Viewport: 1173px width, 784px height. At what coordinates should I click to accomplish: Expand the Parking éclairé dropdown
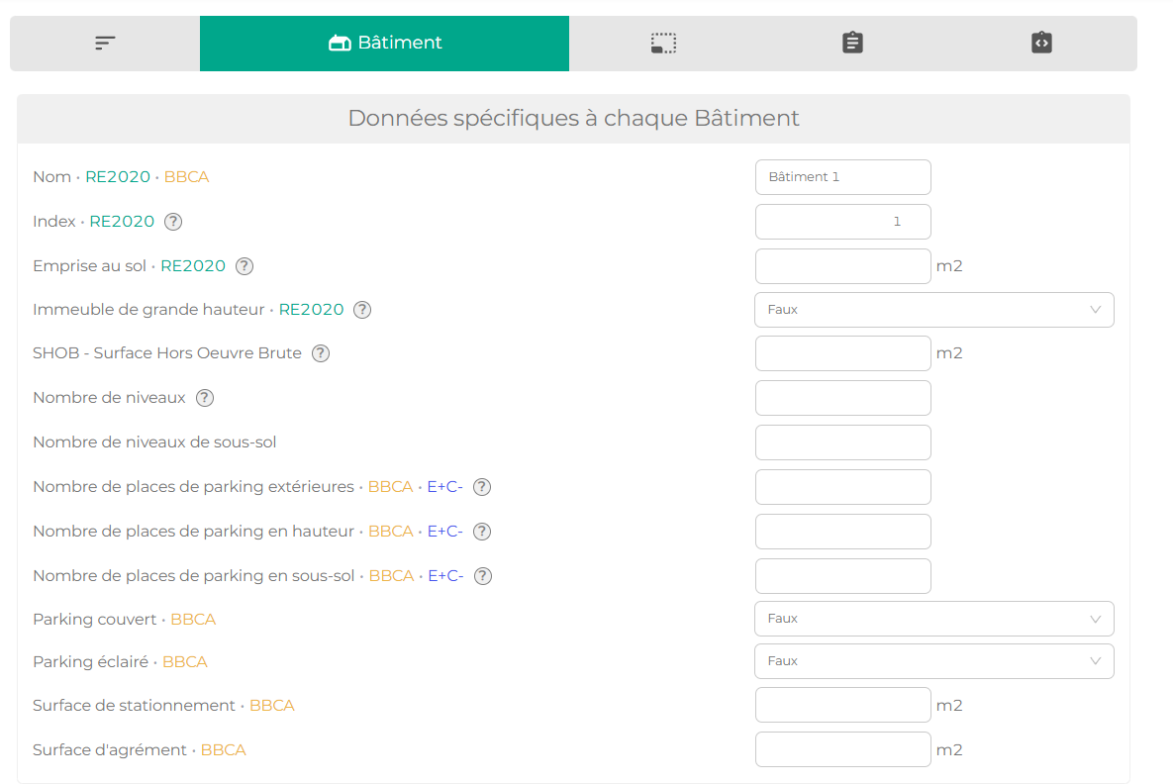pyautogui.click(x=934, y=661)
